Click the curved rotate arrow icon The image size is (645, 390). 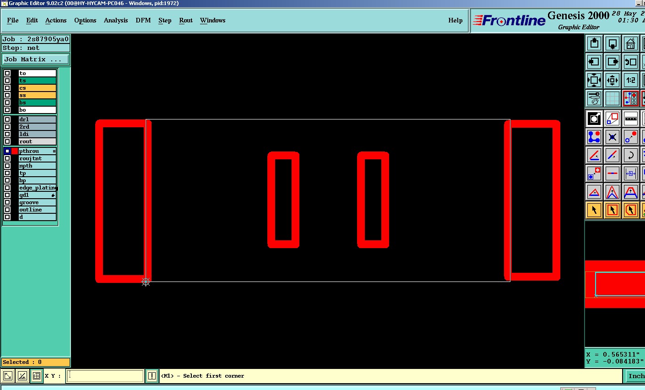(x=631, y=155)
